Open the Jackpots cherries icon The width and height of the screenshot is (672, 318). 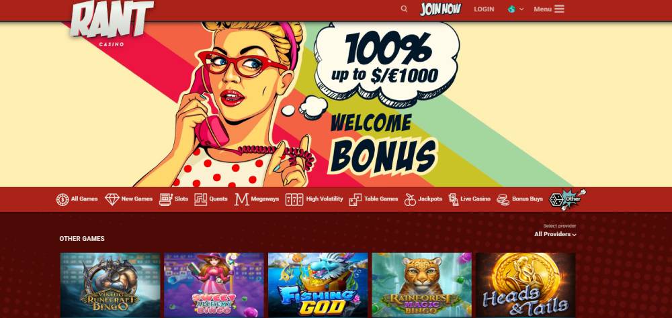[410, 199]
